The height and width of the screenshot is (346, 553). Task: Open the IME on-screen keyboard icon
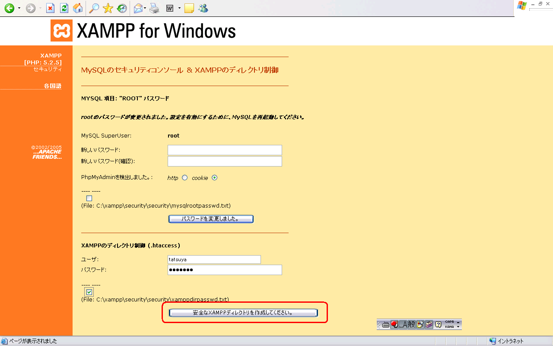[386, 324]
